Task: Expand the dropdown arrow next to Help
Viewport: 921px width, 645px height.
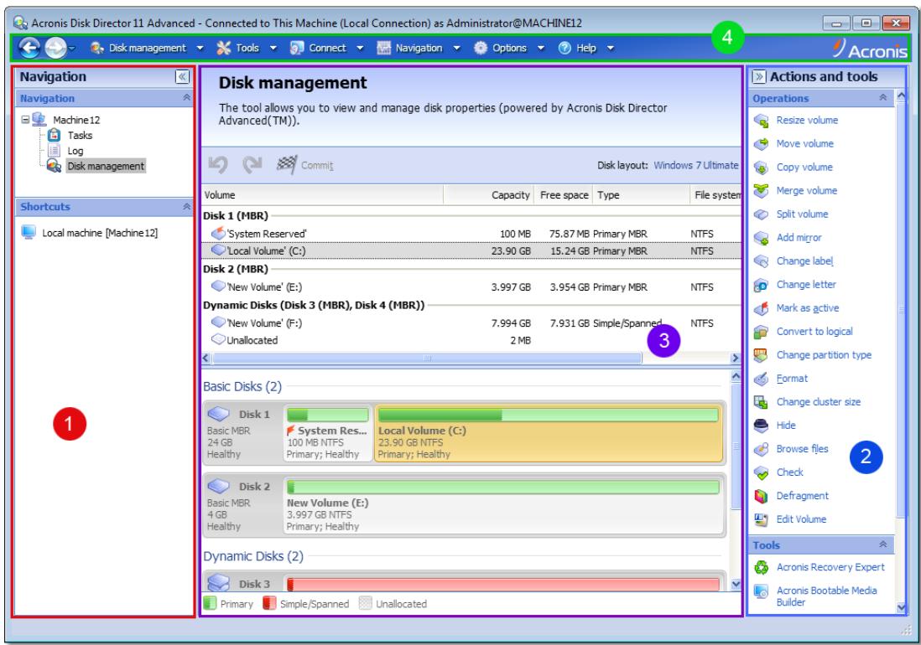Action: [x=611, y=48]
